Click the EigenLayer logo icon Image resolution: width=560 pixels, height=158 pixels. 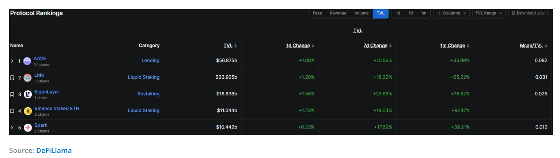(x=28, y=94)
